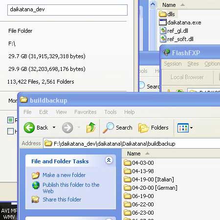Collapse the task panel chevron in background Explorer
Screen dimensions: 220x220
point(153,4)
